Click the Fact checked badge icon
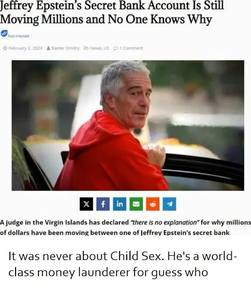Image resolution: width=251 pixels, height=301 pixels. coord(4,33)
